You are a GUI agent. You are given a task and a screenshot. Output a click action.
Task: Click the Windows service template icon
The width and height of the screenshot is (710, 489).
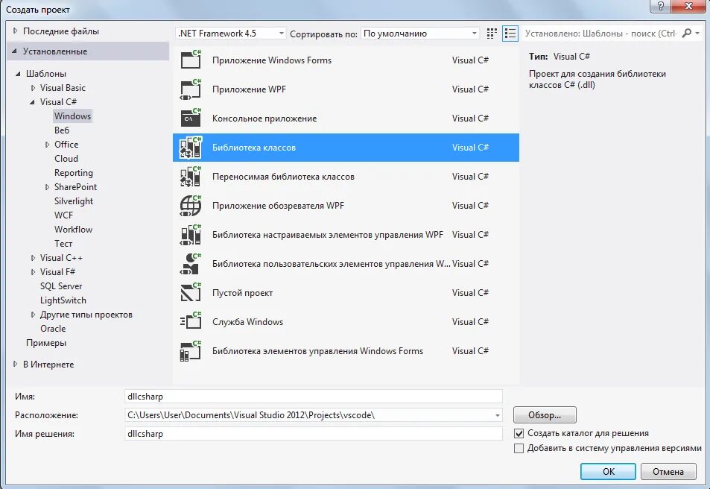(191, 322)
